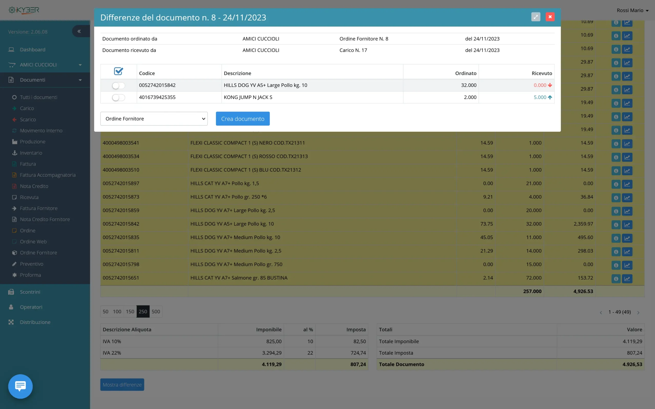Click Ricevuto value 0.000 with red arrow

543,85
